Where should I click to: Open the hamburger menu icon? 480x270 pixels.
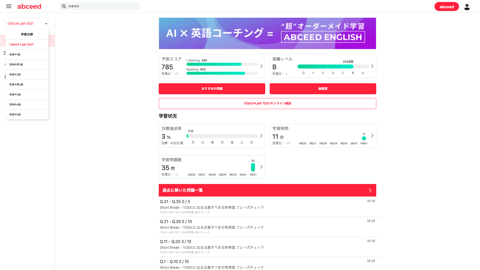pos(9,6)
